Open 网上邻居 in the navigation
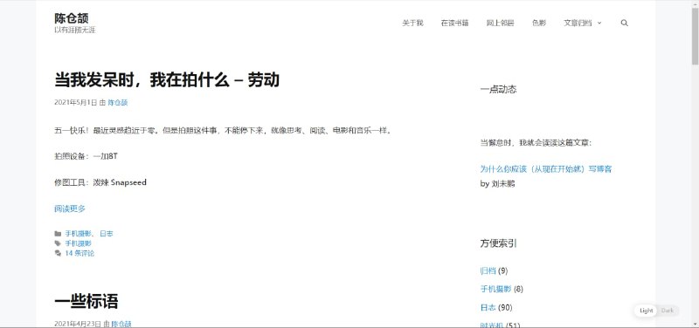Image resolution: width=699 pixels, height=328 pixels. pyautogui.click(x=500, y=24)
